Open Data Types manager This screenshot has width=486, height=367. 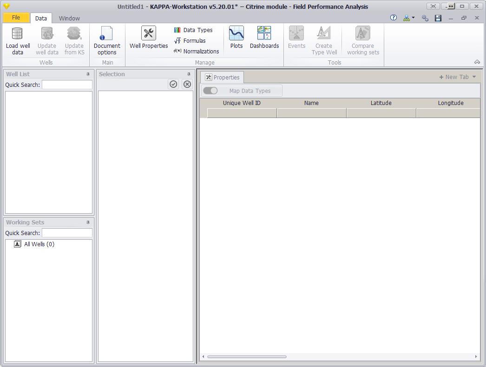coord(193,30)
